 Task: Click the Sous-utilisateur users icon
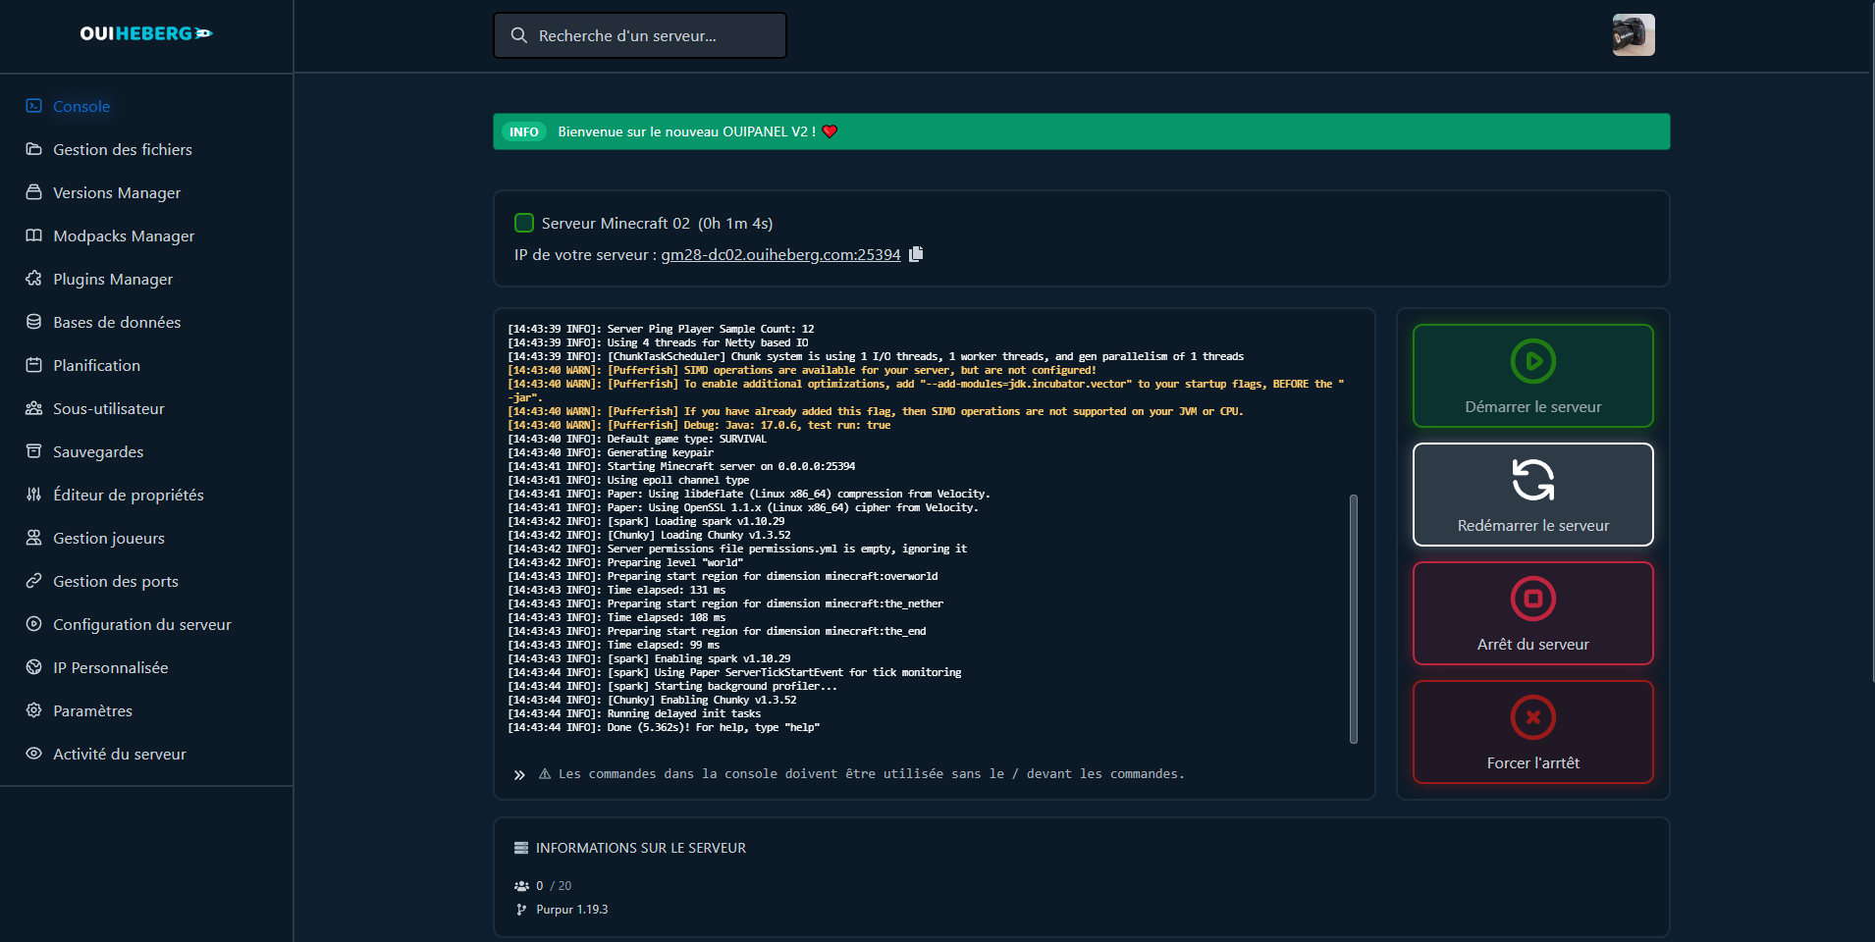pos(33,408)
